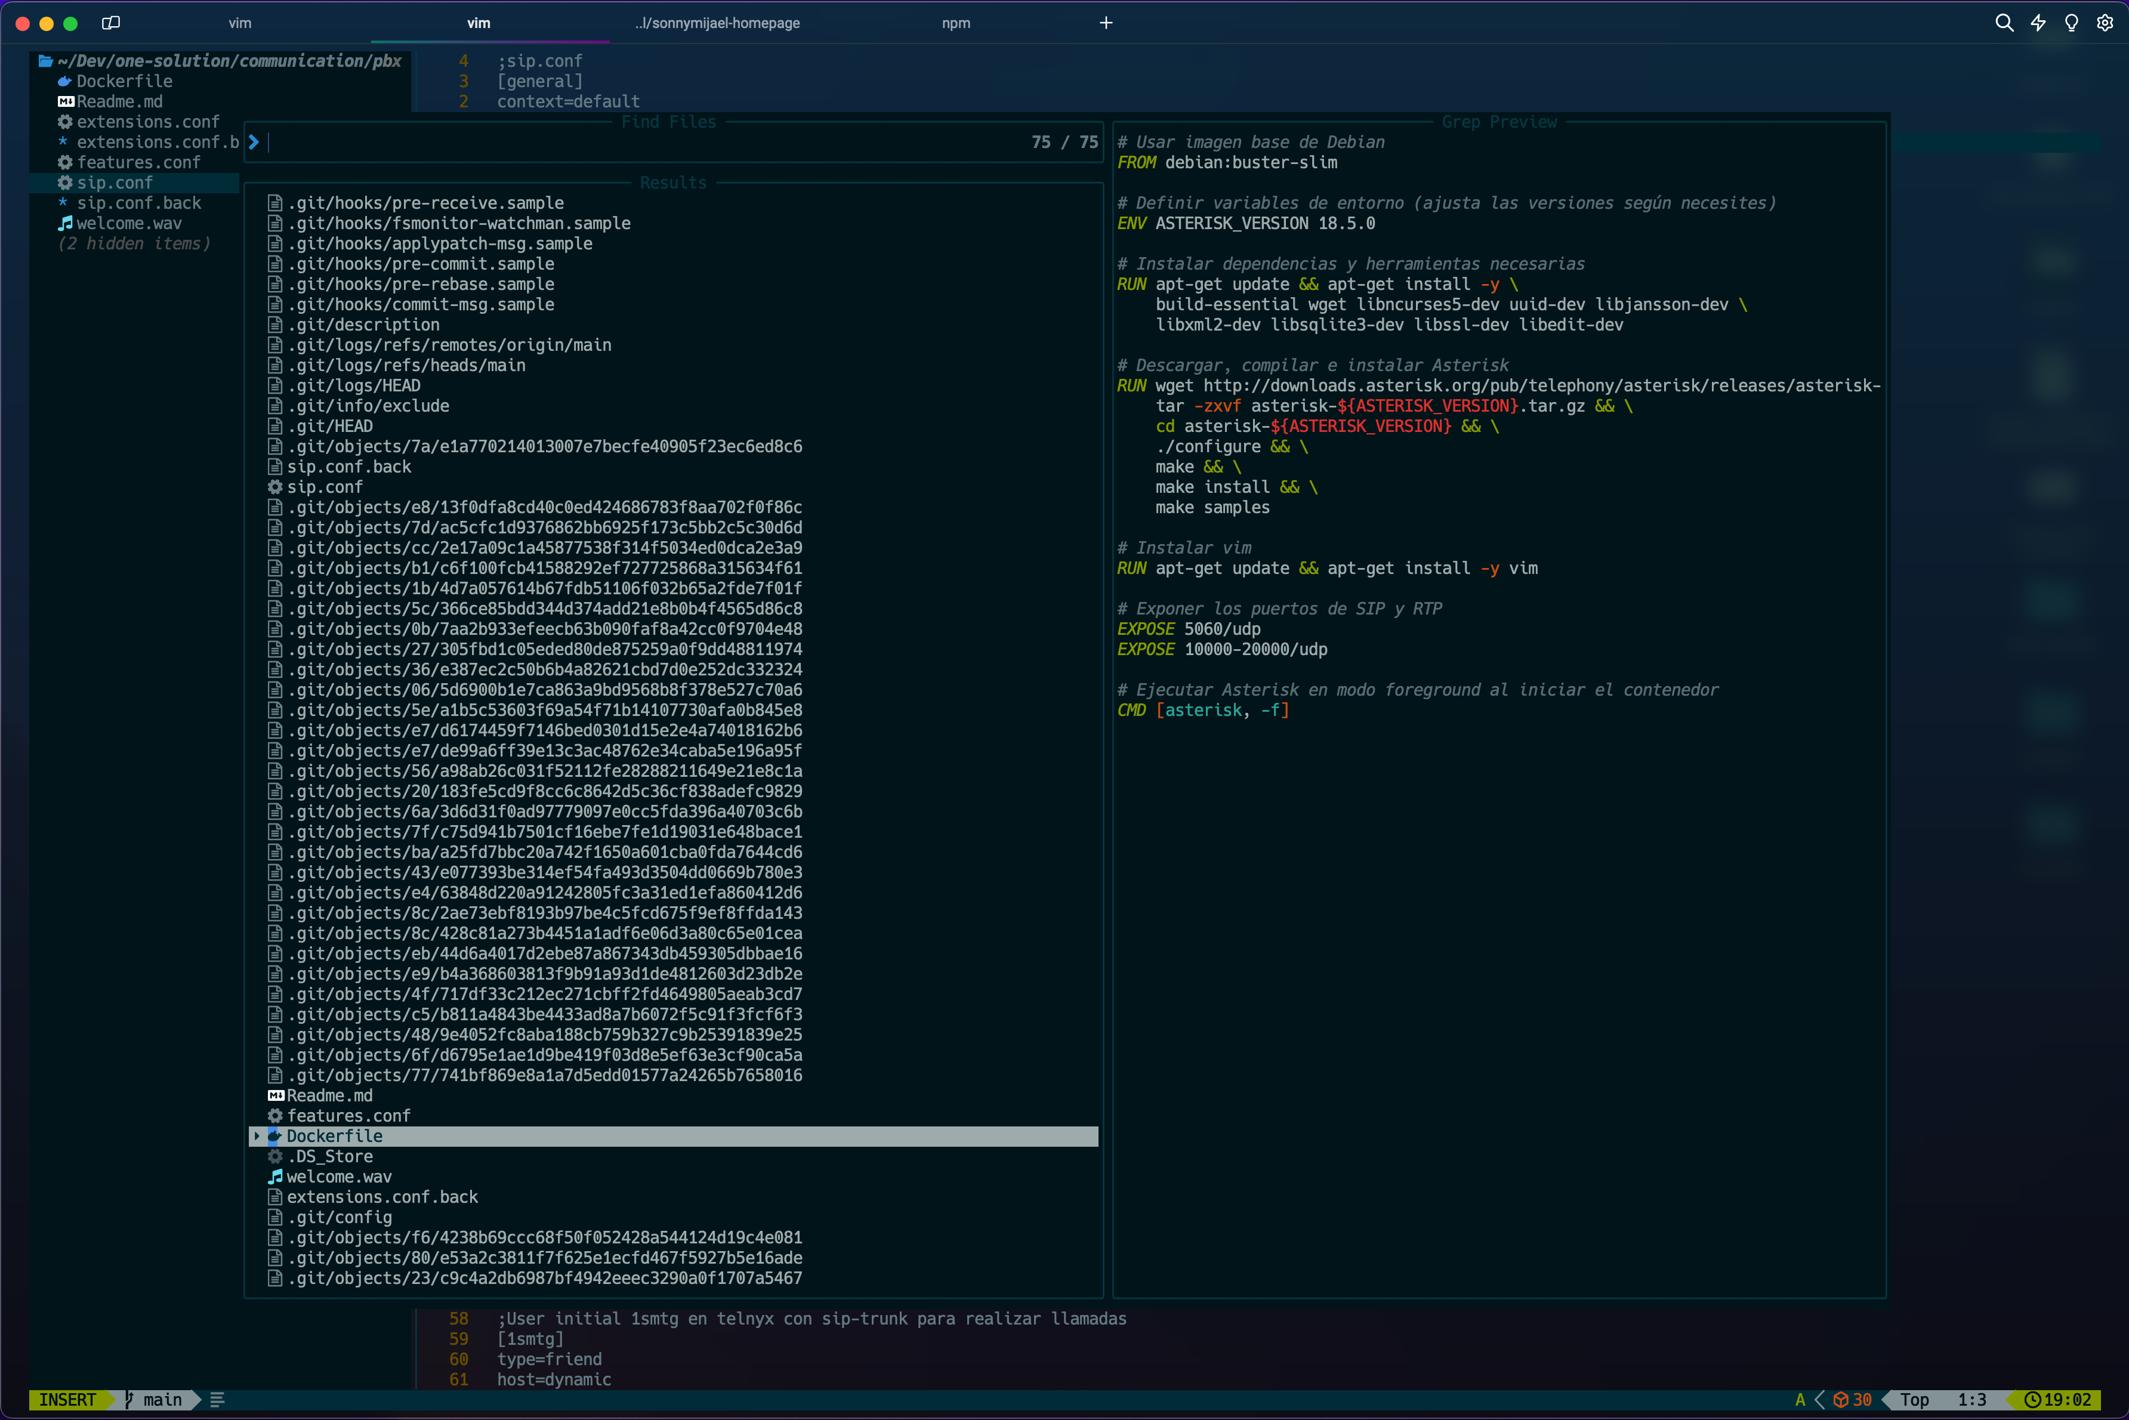The image size is (2129, 1420).
Task: Switch to the npm tab
Action: tap(956, 23)
